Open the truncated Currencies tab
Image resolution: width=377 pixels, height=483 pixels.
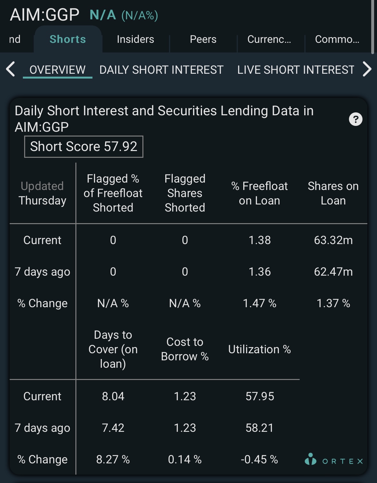point(269,39)
